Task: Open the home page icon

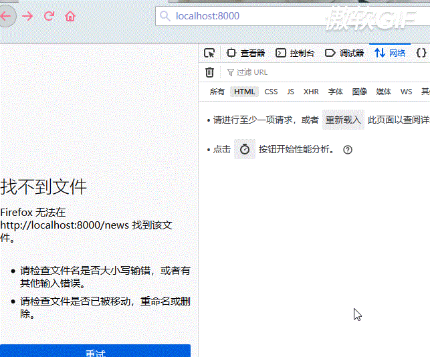Action: 70,16
